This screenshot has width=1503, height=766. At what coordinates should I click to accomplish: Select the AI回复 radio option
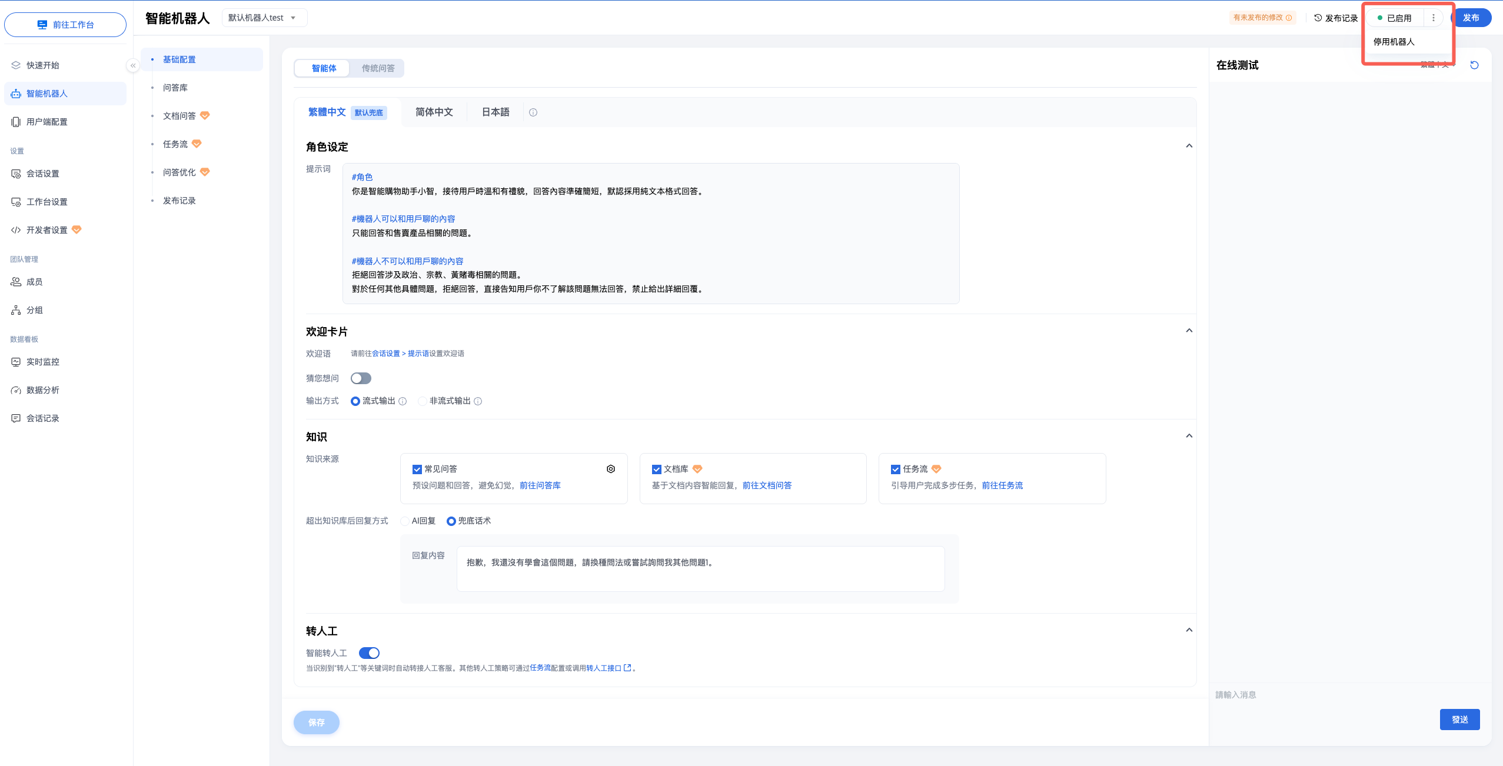(x=405, y=521)
